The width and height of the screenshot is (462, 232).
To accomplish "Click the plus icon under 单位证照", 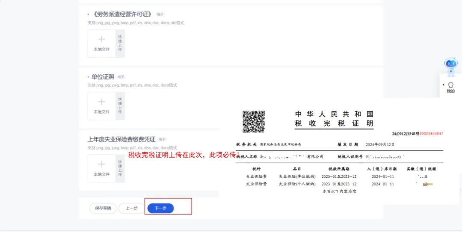I will coord(101,102).
